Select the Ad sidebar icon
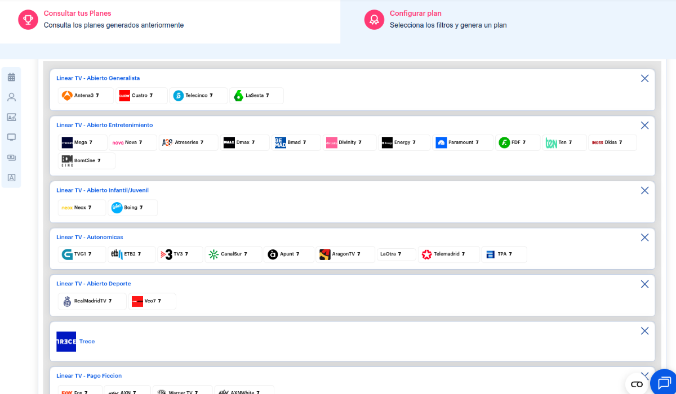This screenshot has width=676, height=394. tap(11, 117)
